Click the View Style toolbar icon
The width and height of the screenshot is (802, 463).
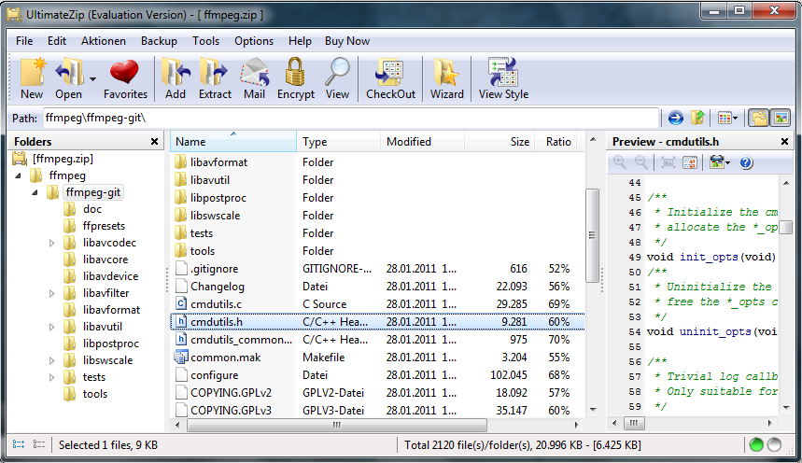pyautogui.click(x=503, y=78)
